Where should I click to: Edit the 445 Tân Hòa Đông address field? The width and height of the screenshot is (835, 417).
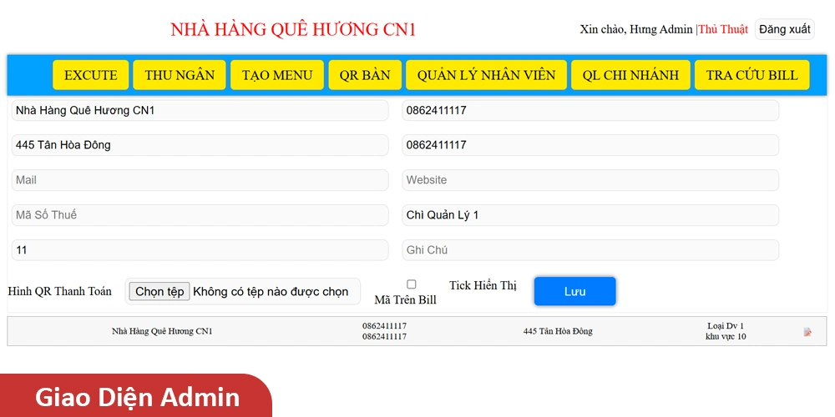click(x=200, y=145)
